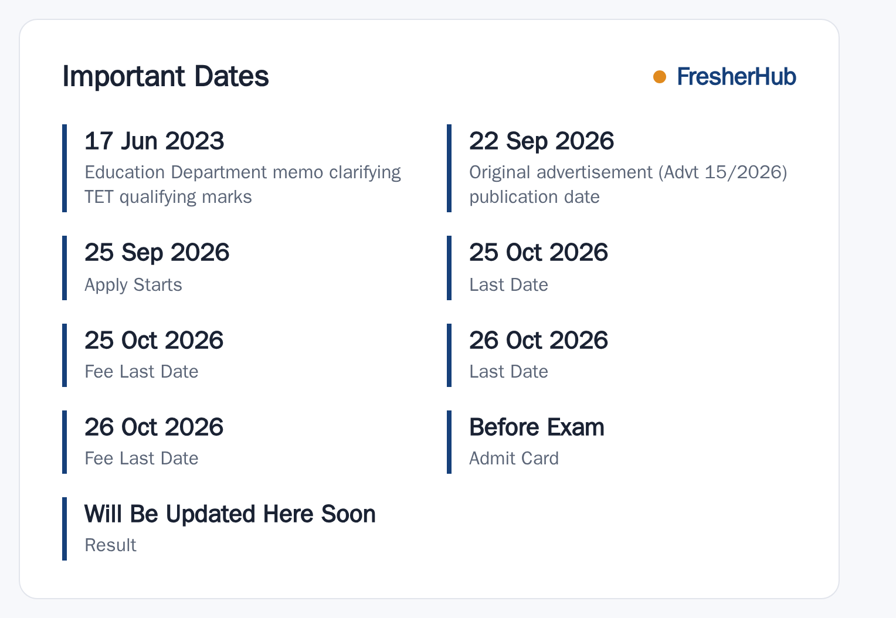
Task: Click the Apply Starts label
Action: coord(133,284)
